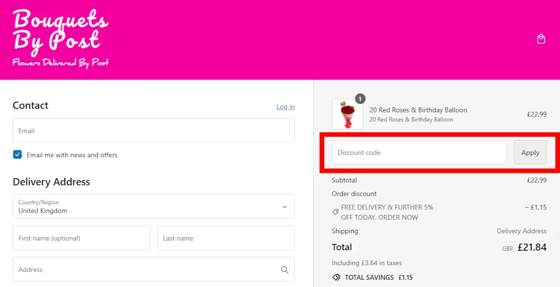Viewport: 560px width, 287px height.
Task: Click the Apply discount button
Action: coord(530,152)
